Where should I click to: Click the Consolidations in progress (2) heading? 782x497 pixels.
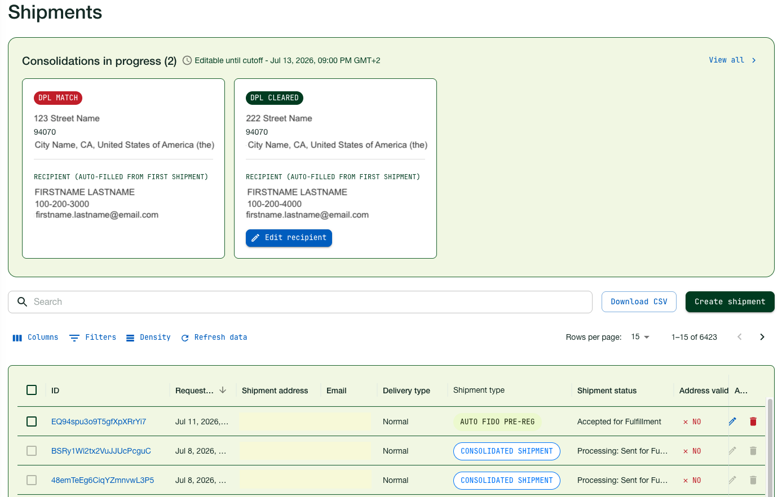point(99,61)
